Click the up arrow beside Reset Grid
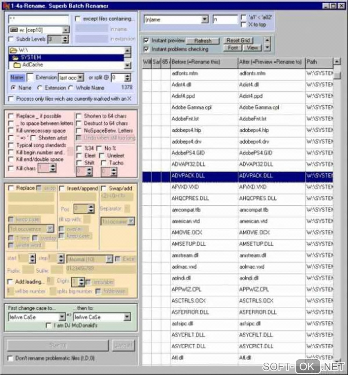The height and width of the screenshot is (375, 348). (267, 40)
